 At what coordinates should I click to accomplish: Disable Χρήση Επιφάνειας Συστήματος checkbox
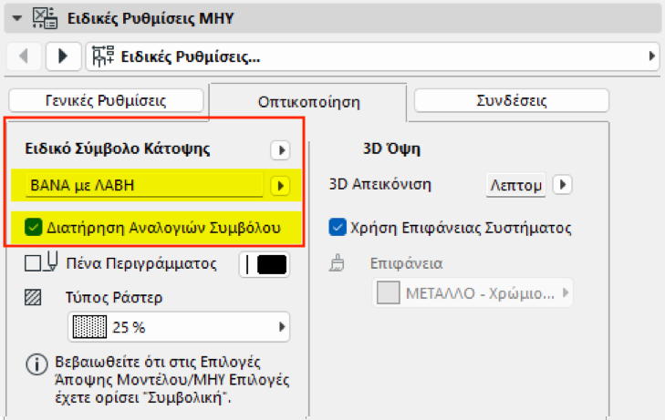pyautogui.click(x=337, y=227)
